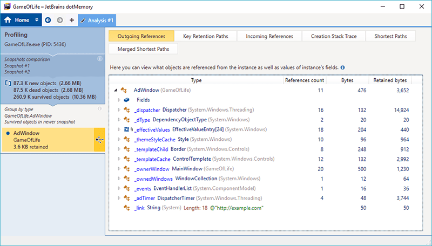Sort by References count column header
432x246 pixels.
tap(305, 80)
